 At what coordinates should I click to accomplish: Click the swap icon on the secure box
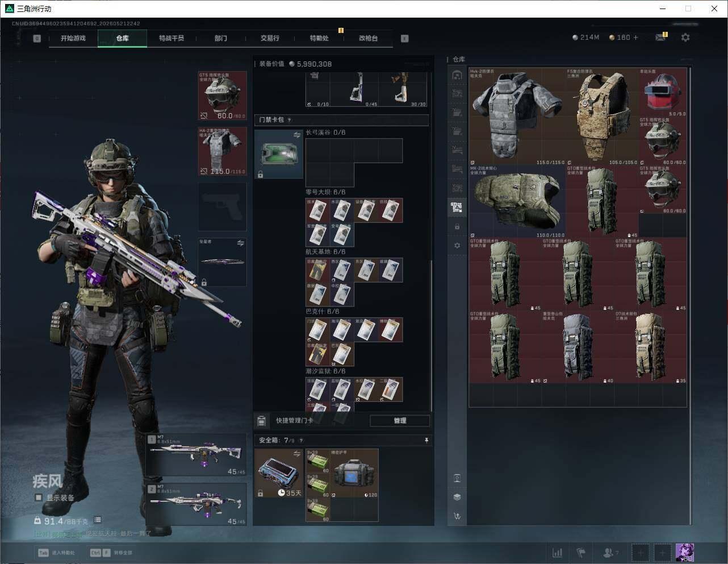(296, 454)
